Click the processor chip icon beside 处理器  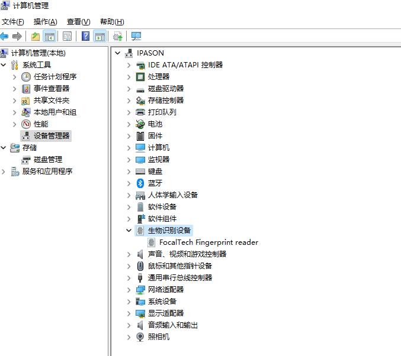[140, 77]
